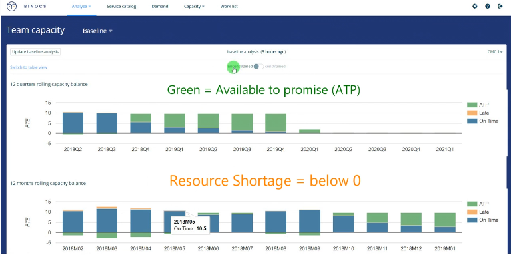Toggle ATP series in quarters chart legend
The width and height of the screenshot is (511, 257).
478,105
